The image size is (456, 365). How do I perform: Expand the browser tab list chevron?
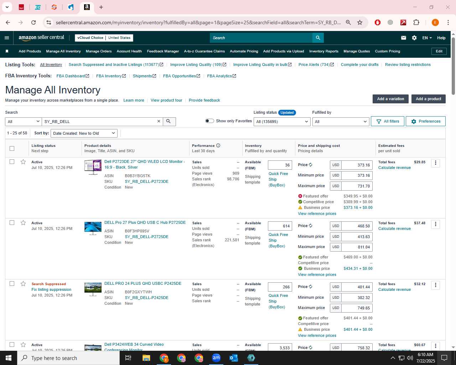click(x=7, y=7)
